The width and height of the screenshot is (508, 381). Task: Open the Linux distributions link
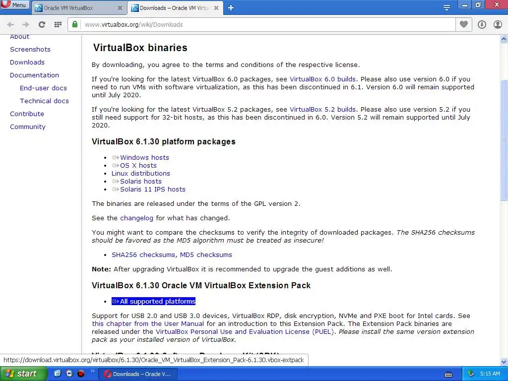pos(140,173)
